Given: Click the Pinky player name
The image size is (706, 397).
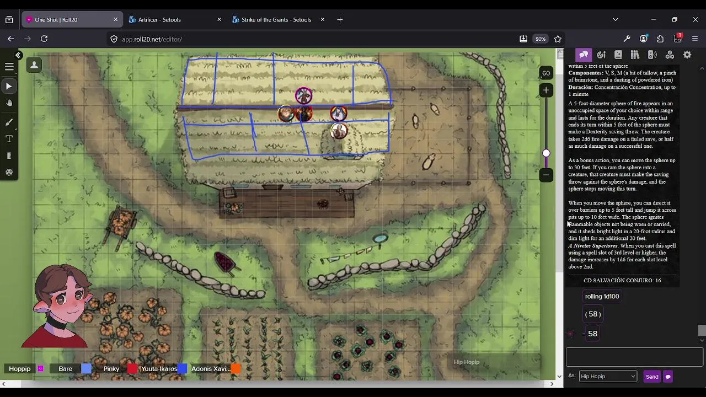Looking at the screenshot, I should pyautogui.click(x=111, y=369).
